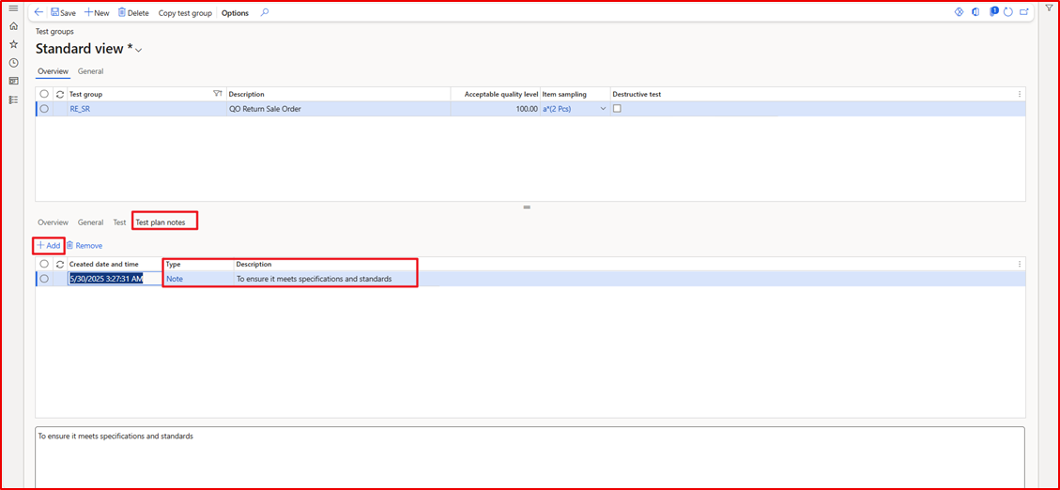Open page in new window icon
The image size is (1060, 490).
(x=1023, y=12)
